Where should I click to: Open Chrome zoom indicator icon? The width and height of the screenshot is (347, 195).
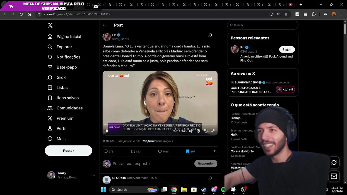279,14
